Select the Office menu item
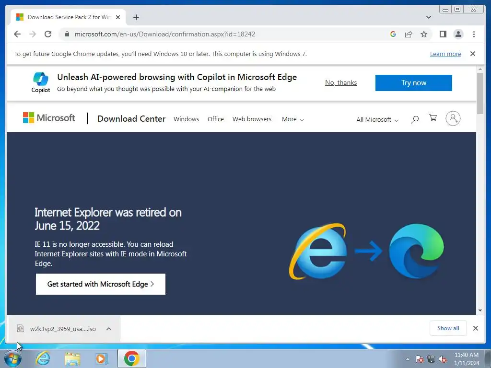This screenshot has height=368, width=491. (x=215, y=119)
